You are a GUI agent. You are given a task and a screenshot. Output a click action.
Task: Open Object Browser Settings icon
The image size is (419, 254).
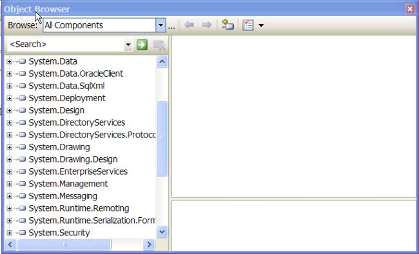248,25
